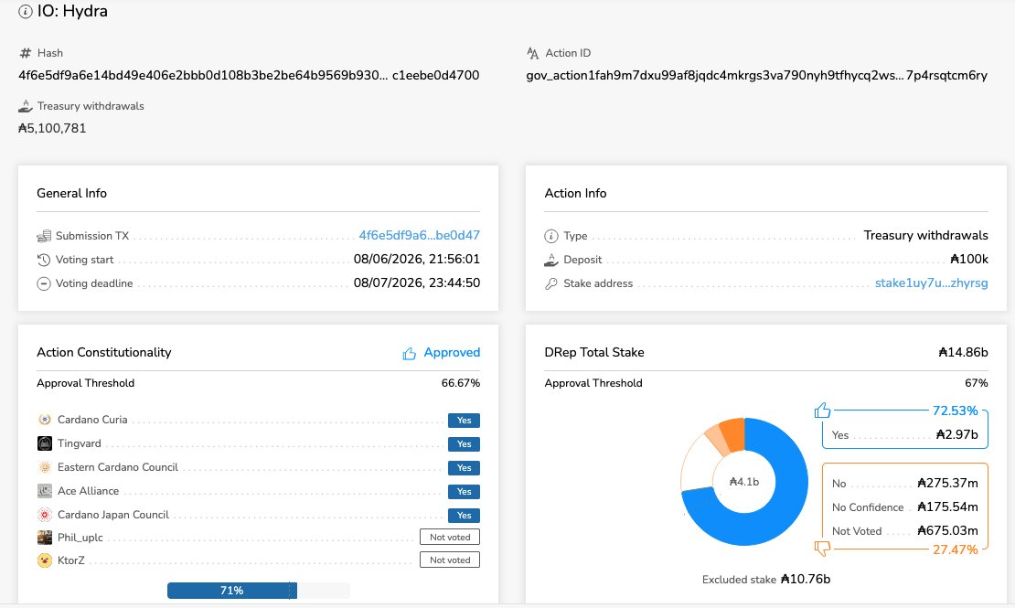Image resolution: width=1015 pixels, height=608 pixels.
Task: Click the Stake address key icon
Action: pyautogui.click(x=550, y=283)
